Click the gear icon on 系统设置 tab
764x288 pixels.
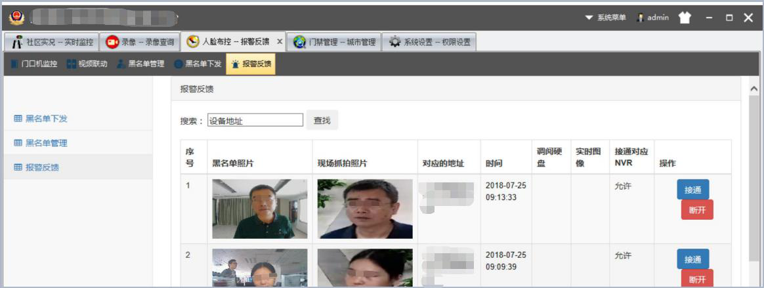(x=394, y=42)
